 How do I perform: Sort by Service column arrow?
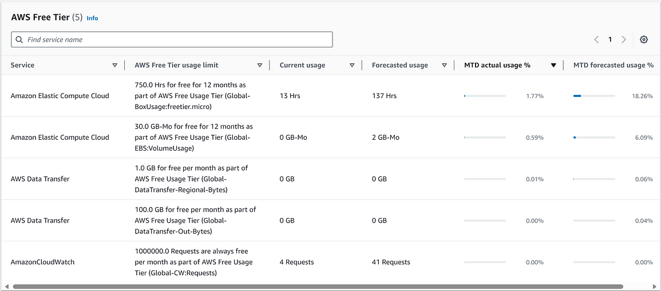[x=114, y=65]
